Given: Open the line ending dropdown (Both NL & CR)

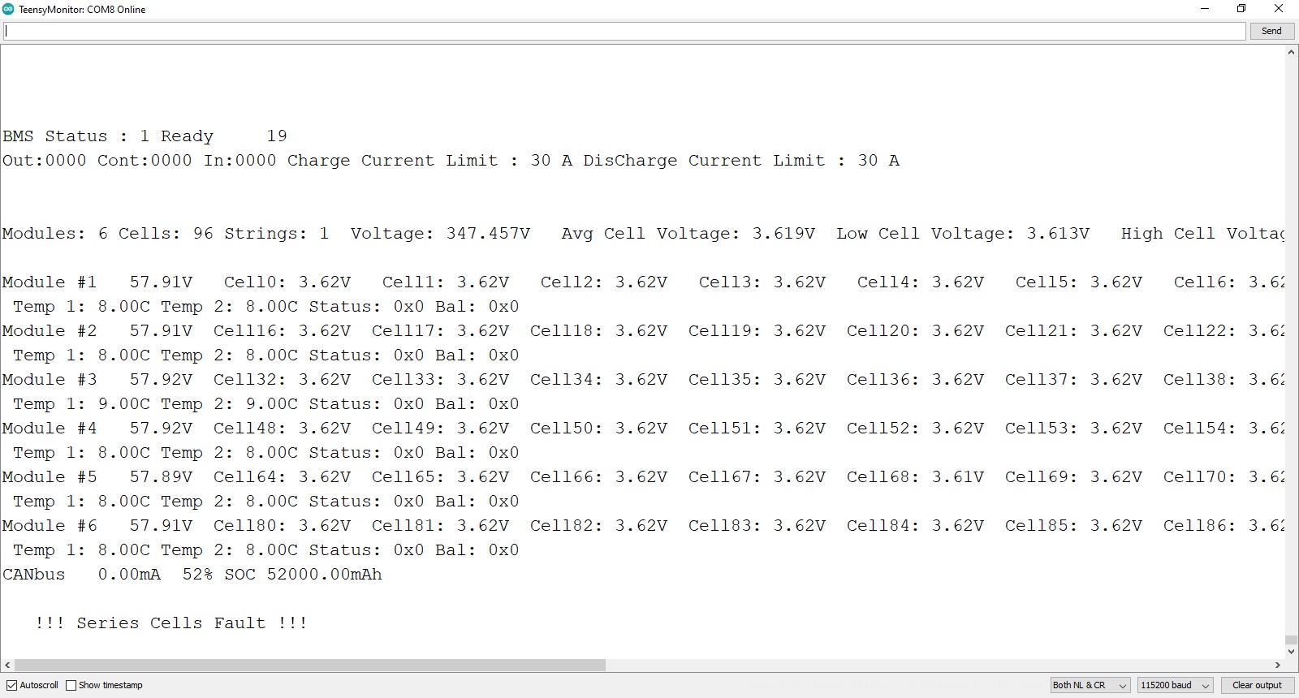Looking at the screenshot, I should [x=1090, y=685].
